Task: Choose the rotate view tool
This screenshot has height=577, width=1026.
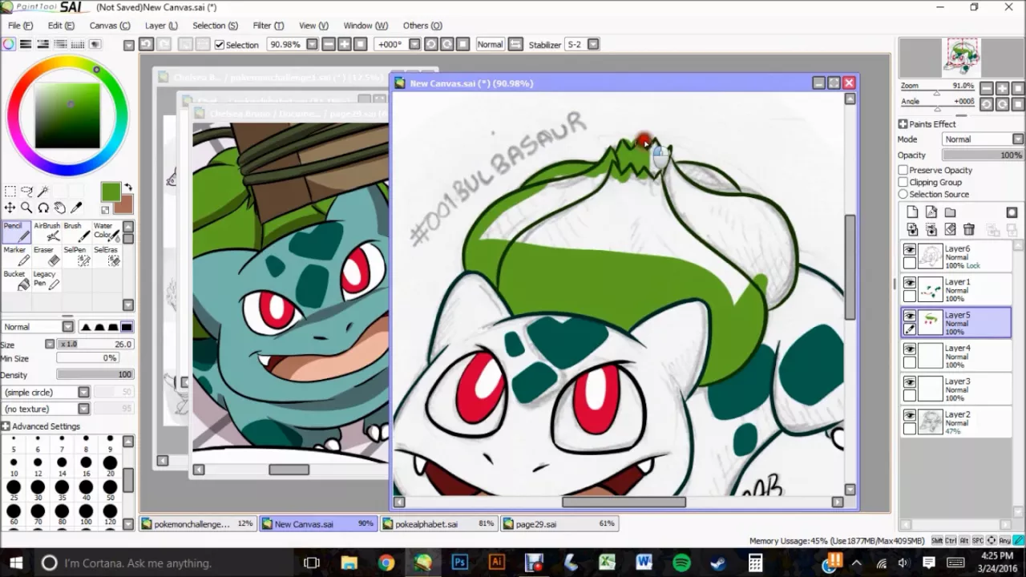Action: 43,208
